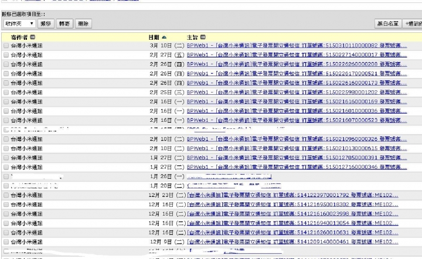Click the date cell 2月 25日 (三)
The height and width of the screenshot is (259, 422).
[x=167, y=93]
